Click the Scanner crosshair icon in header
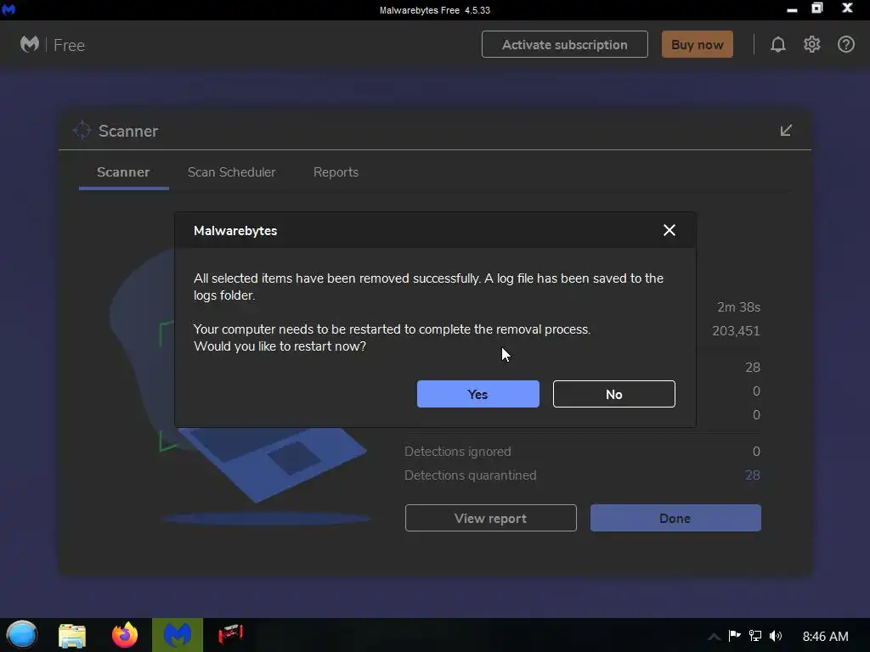 click(82, 130)
